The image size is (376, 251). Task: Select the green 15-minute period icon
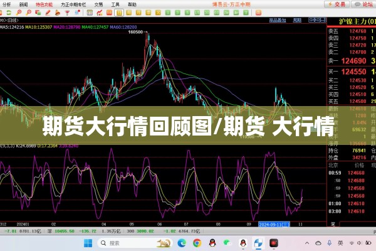click(197, 13)
